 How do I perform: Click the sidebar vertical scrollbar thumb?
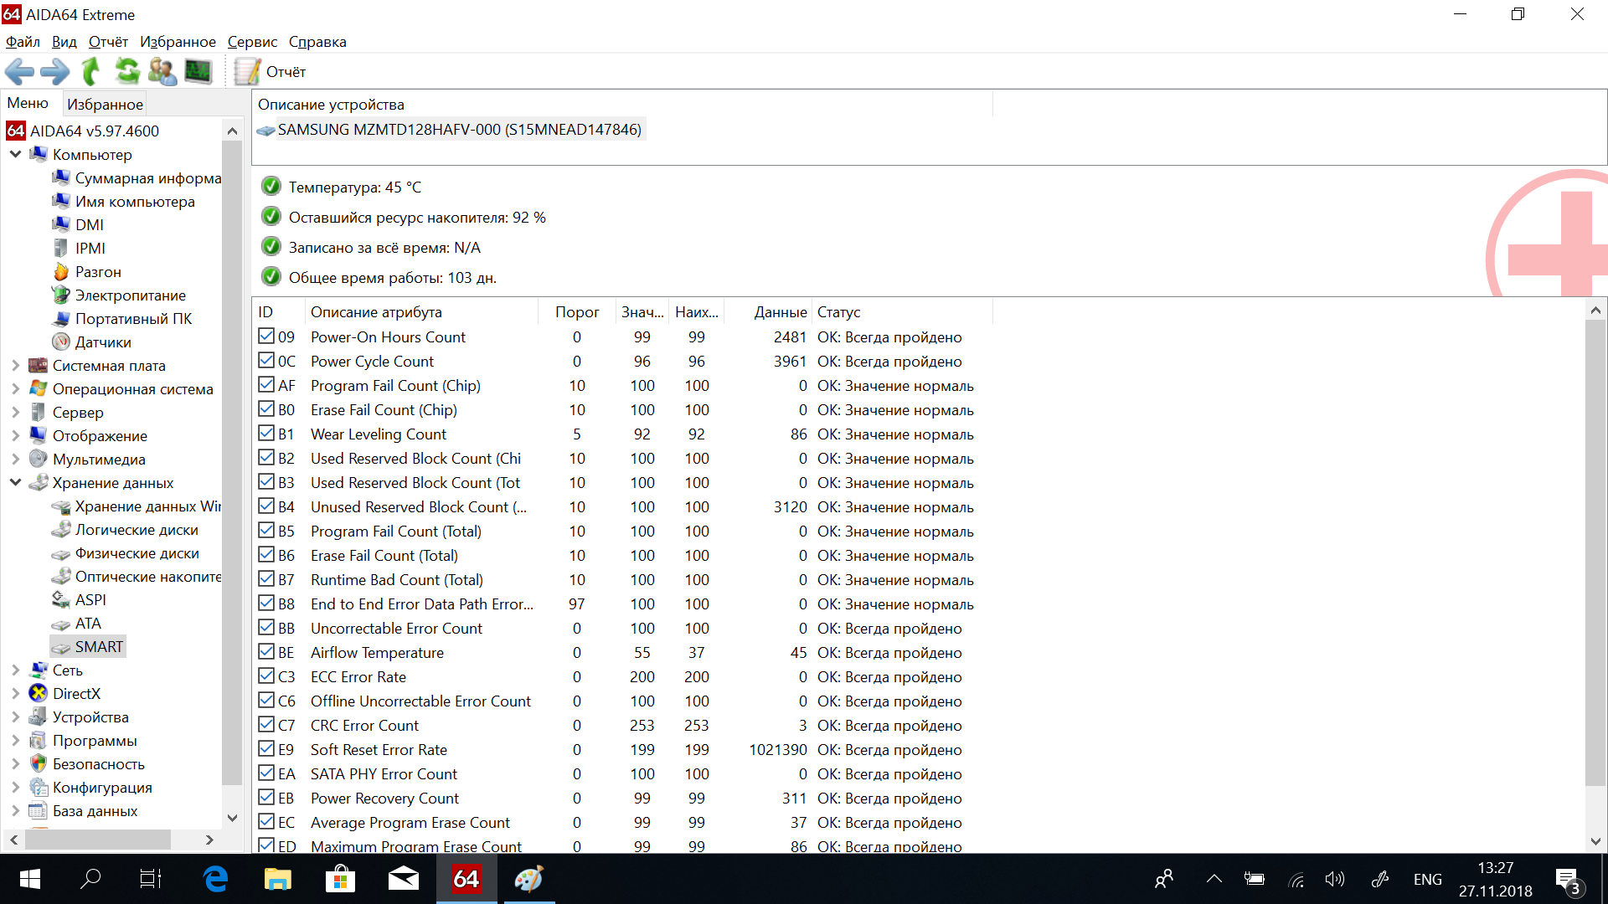(232, 463)
